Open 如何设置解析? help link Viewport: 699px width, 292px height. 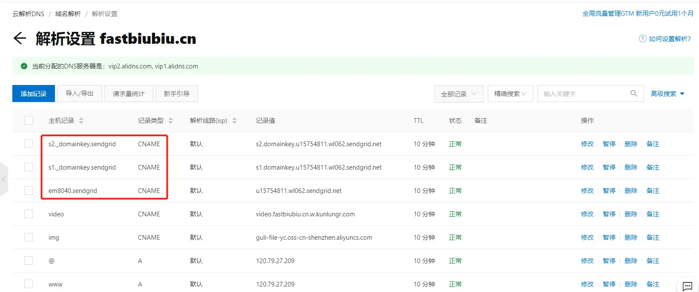tap(670, 39)
